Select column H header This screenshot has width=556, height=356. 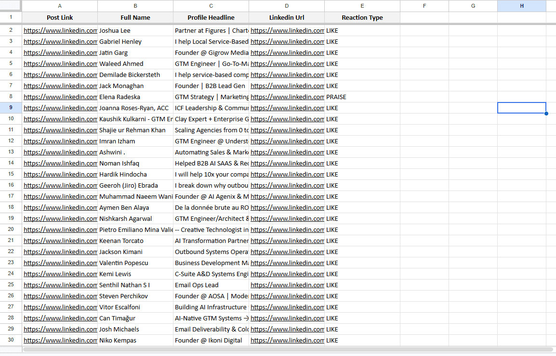point(522,6)
